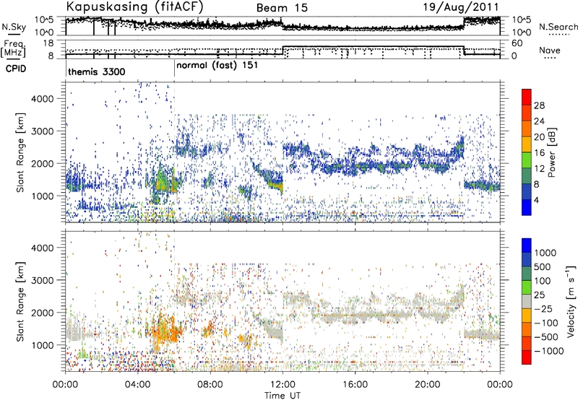This screenshot has height=400, width=578.
Task: Select the "normal (fast) 151" CPID entry
Action: tap(217, 66)
